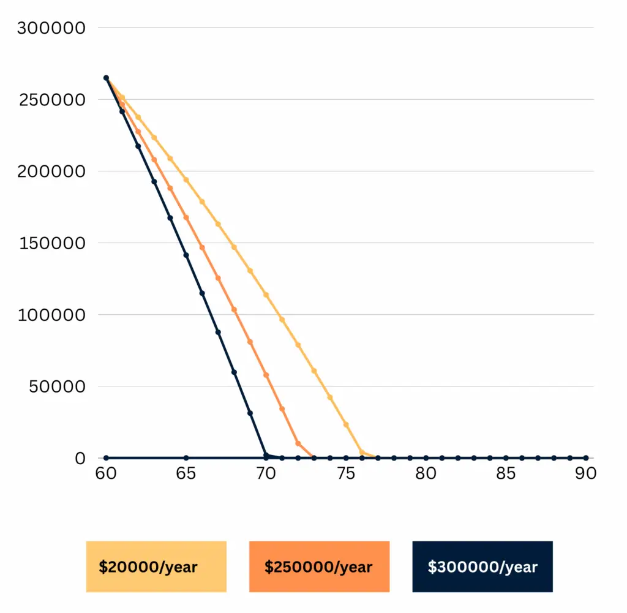Select the 50000 y-axis label
This screenshot has width=627, height=613.
[56, 386]
